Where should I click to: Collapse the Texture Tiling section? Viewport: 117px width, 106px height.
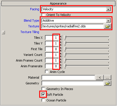[3, 32]
